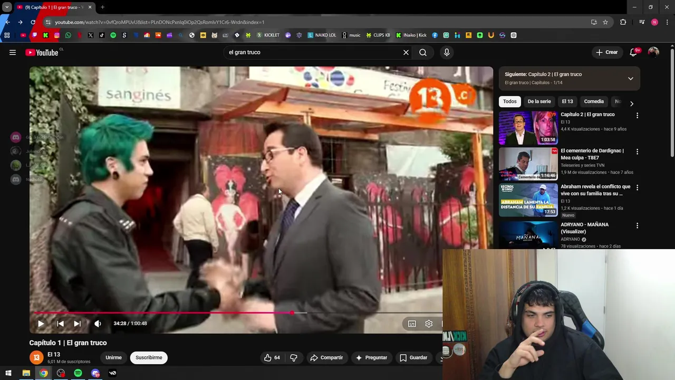Click the Chrome address bar URL

pos(160,22)
